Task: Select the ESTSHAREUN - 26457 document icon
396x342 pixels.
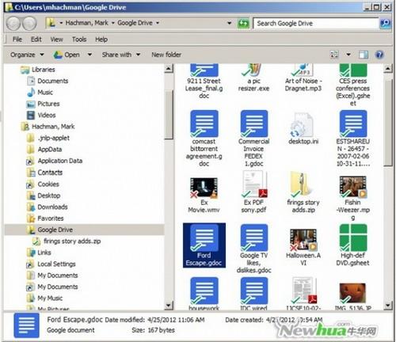Action: coord(353,123)
